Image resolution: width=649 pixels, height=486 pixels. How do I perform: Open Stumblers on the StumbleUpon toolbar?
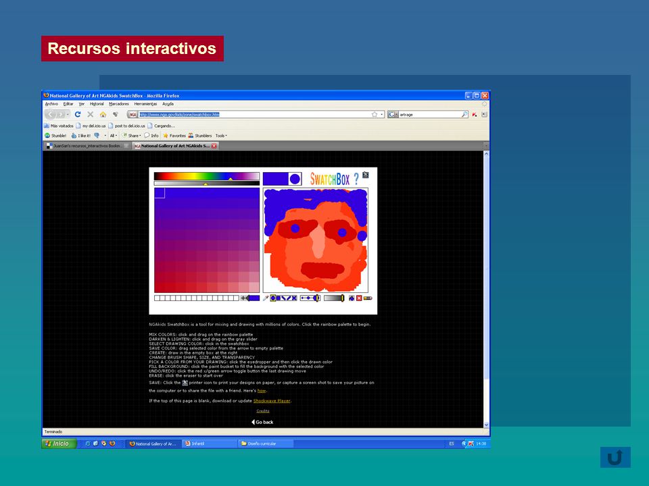point(200,136)
